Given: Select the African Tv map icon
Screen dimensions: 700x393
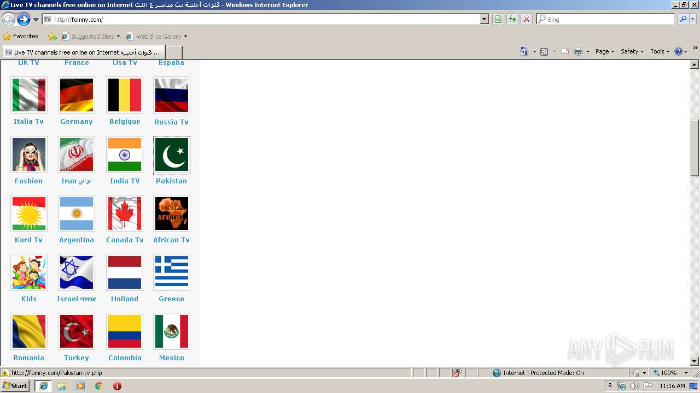Looking at the screenshot, I should tap(172, 213).
